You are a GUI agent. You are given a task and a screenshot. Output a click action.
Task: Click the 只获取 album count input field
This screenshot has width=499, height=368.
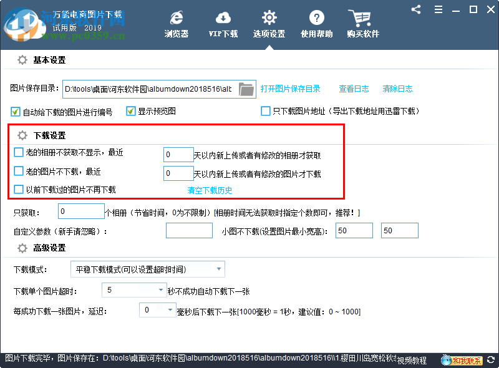(x=81, y=211)
